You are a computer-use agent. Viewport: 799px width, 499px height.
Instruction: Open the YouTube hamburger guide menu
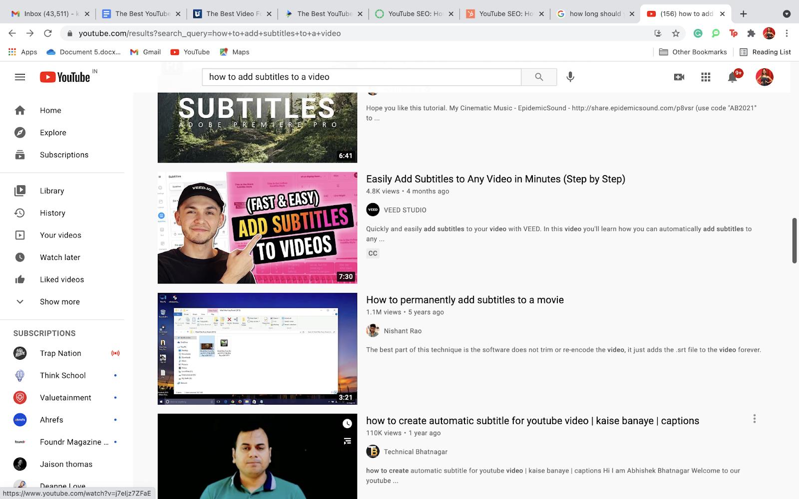[20, 77]
